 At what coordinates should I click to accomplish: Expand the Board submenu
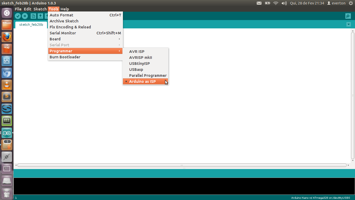click(55, 39)
